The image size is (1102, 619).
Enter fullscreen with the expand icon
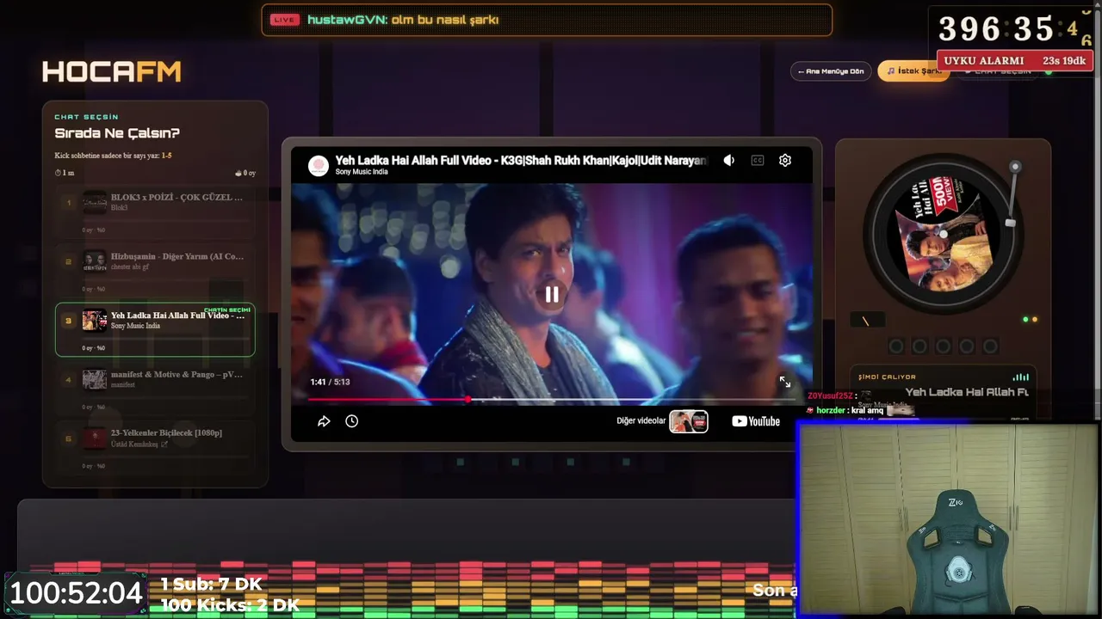pyautogui.click(x=785, y=382)
